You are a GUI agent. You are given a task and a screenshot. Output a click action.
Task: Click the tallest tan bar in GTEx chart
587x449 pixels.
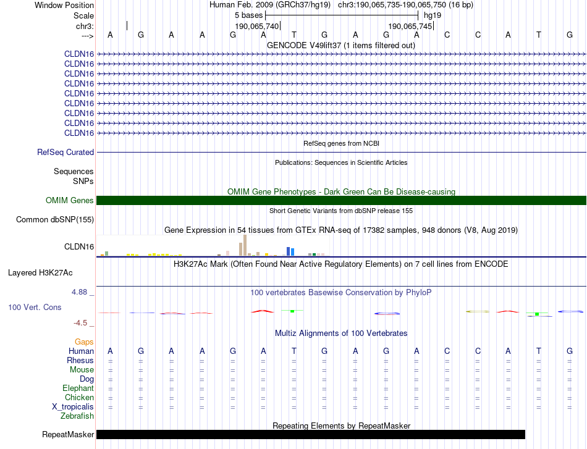click(x=245, y=245)
